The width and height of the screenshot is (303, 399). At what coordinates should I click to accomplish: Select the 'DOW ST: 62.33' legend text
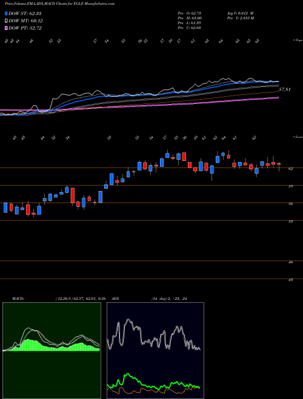click(25, 13)
